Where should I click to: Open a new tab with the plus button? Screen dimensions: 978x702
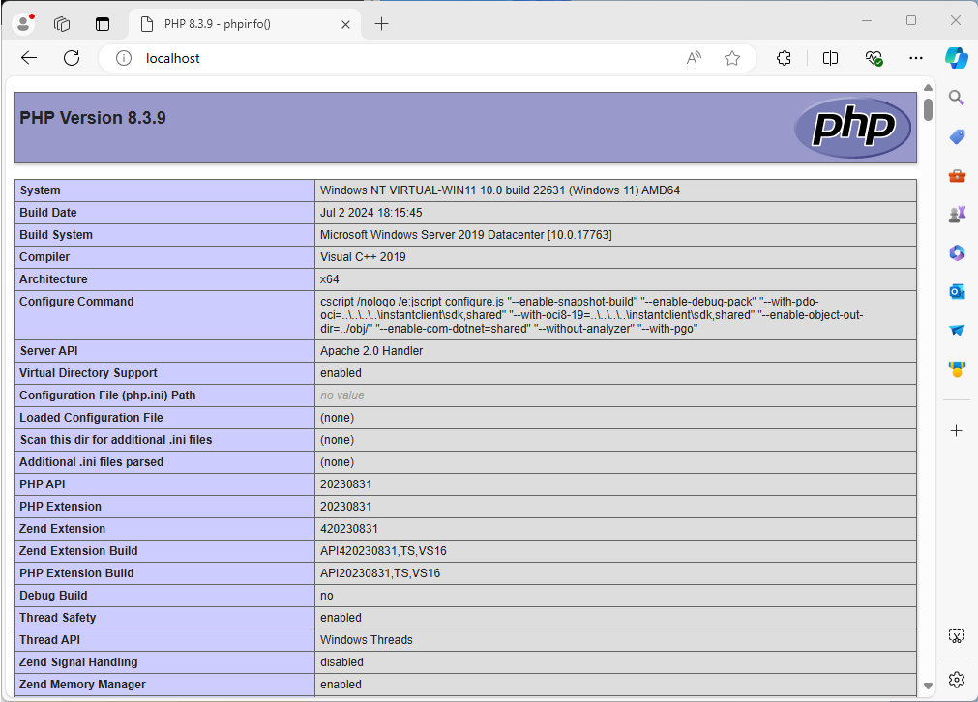point(381,24)
